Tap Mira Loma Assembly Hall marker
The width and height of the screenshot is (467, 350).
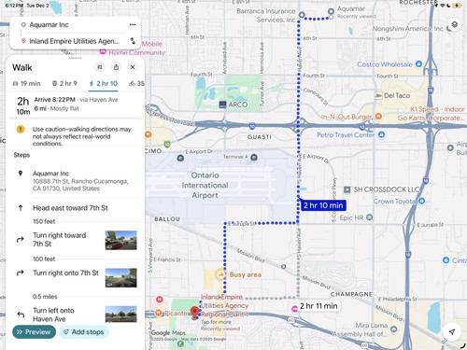click(x=394, y=329)
